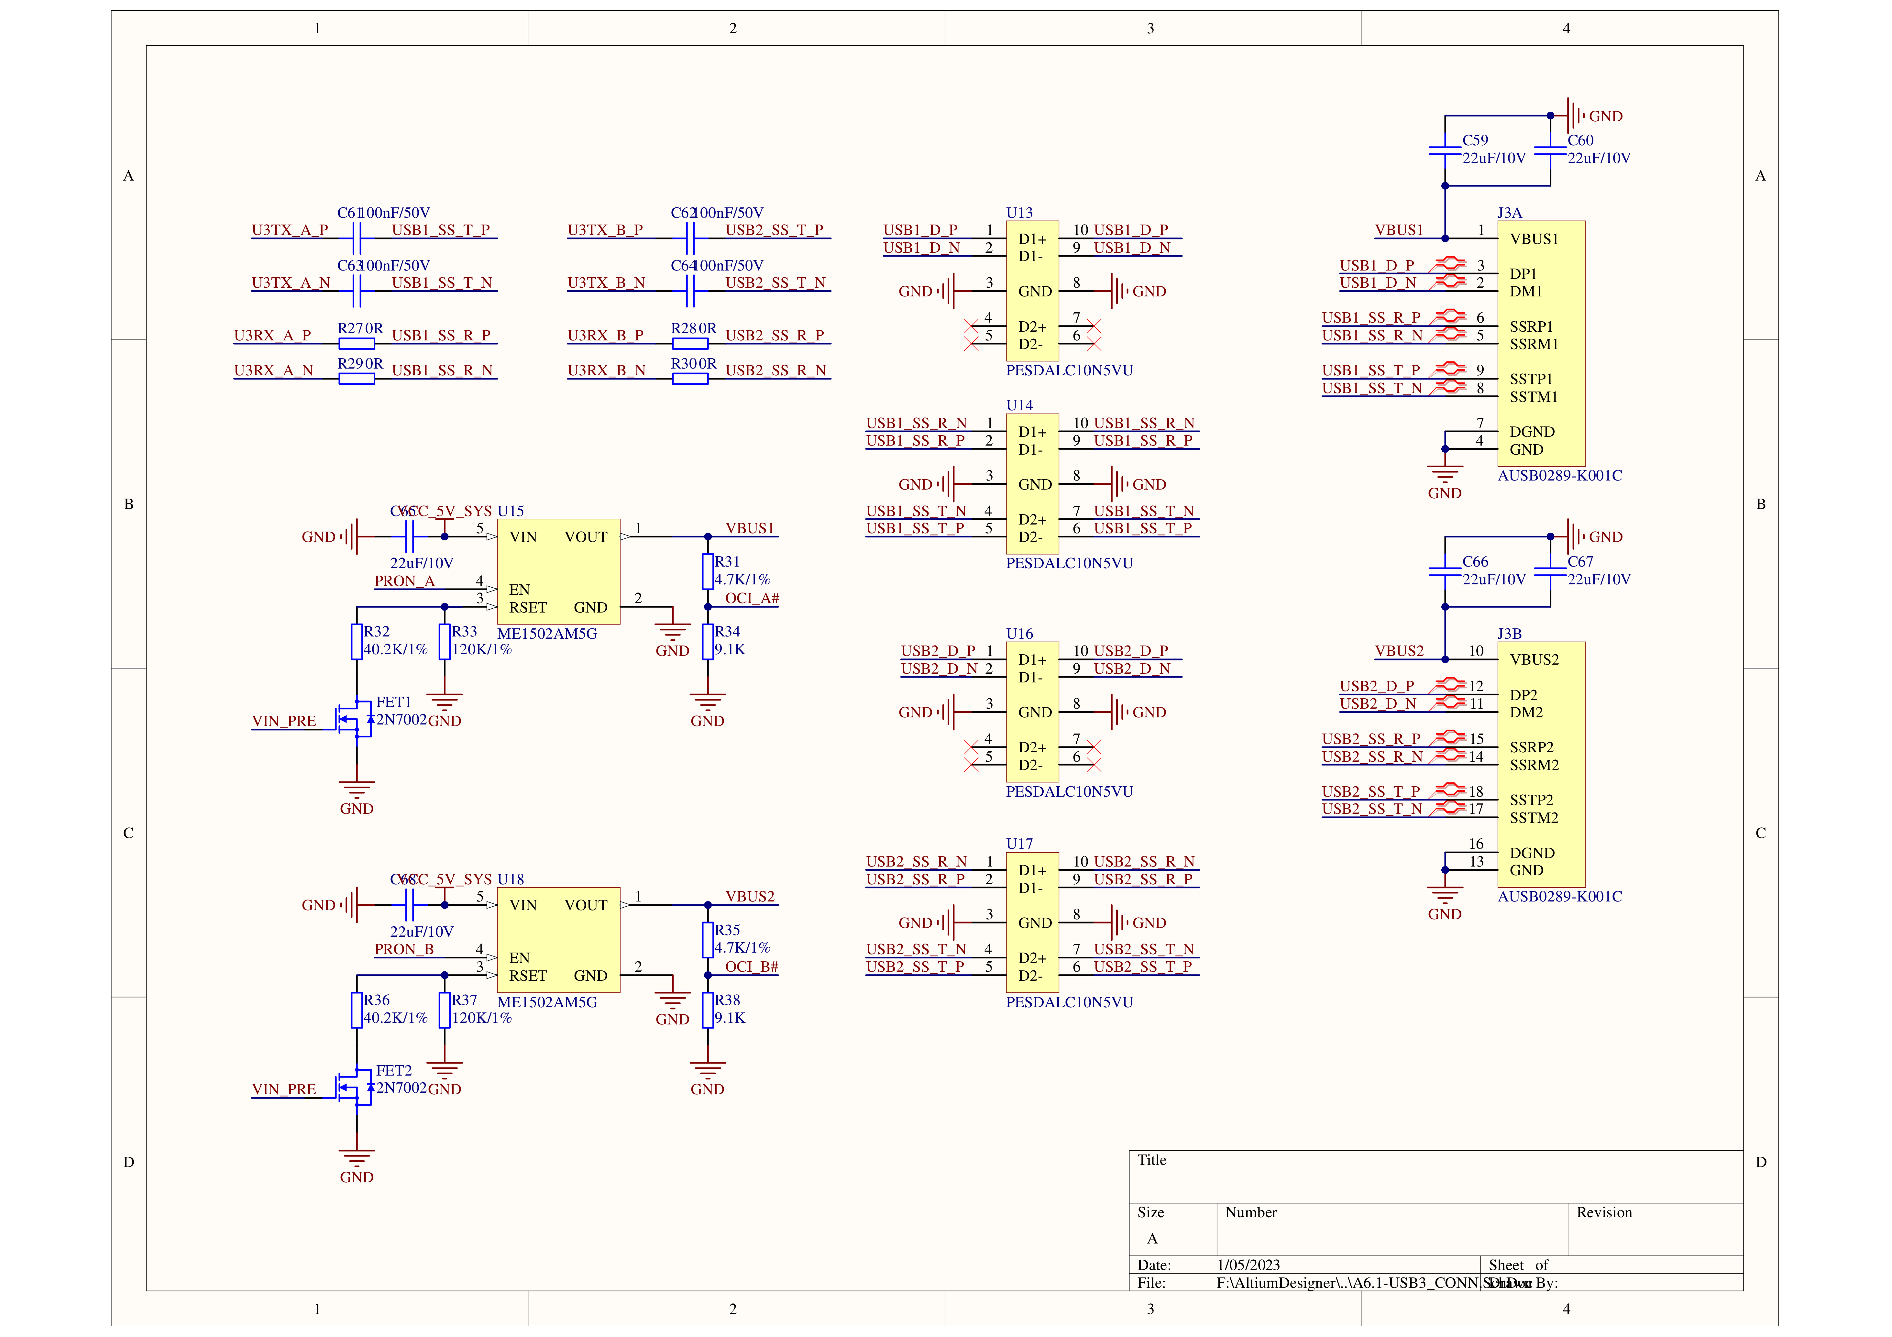The image size is (1892, 1337).
Task: Select the R32 40.2K resistor symbol
Action: tap(357, 641)
